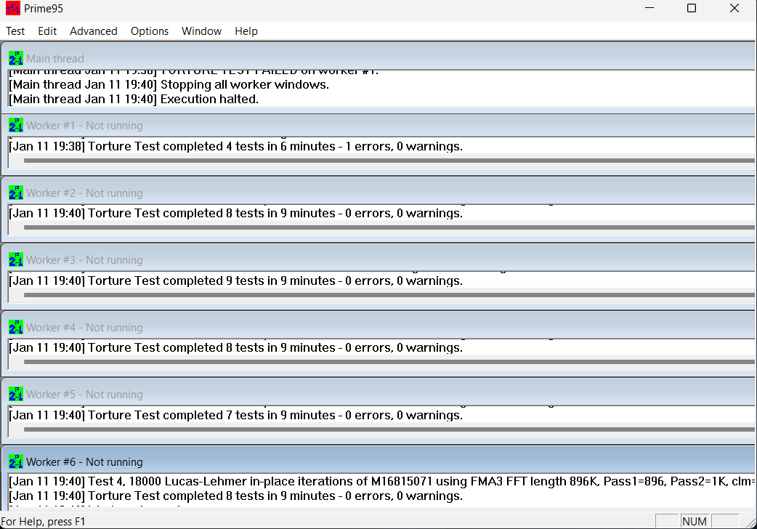Click the Prime95 app icon in title bar
Viewport: 757px width, 529px height.
(x=13, y=8)
